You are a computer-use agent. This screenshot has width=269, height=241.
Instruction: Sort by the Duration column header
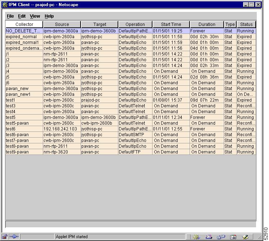click(x=207, y=24)
